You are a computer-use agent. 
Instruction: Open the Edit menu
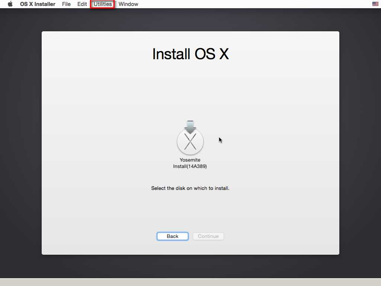point(82,4)
